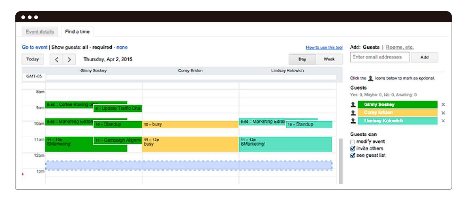Screen dimensions: 467x204
Task: Click the Go to event link
Action: click(35, 47)
